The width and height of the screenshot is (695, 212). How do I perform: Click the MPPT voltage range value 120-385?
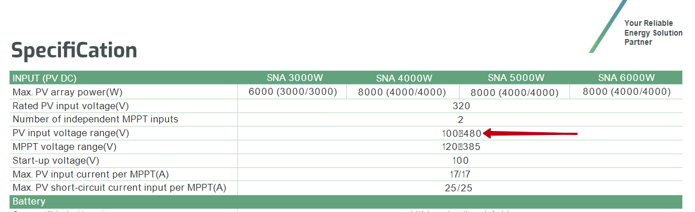point(461,147)
